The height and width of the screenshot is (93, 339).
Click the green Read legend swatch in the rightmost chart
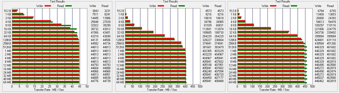(x=294, y=6)
